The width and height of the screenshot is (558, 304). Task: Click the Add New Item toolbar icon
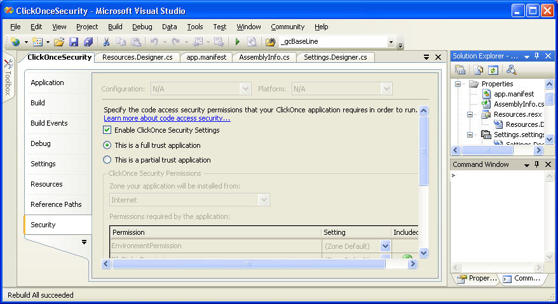coord(37,42)
